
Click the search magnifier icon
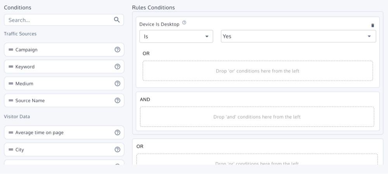click(x=117, y=20)
